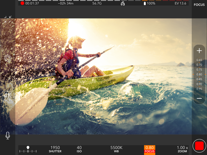Screen dimensions: 207x155
Task: Open the 4K 60 FPS resolution selector
Action: click(x=8, y=97)
